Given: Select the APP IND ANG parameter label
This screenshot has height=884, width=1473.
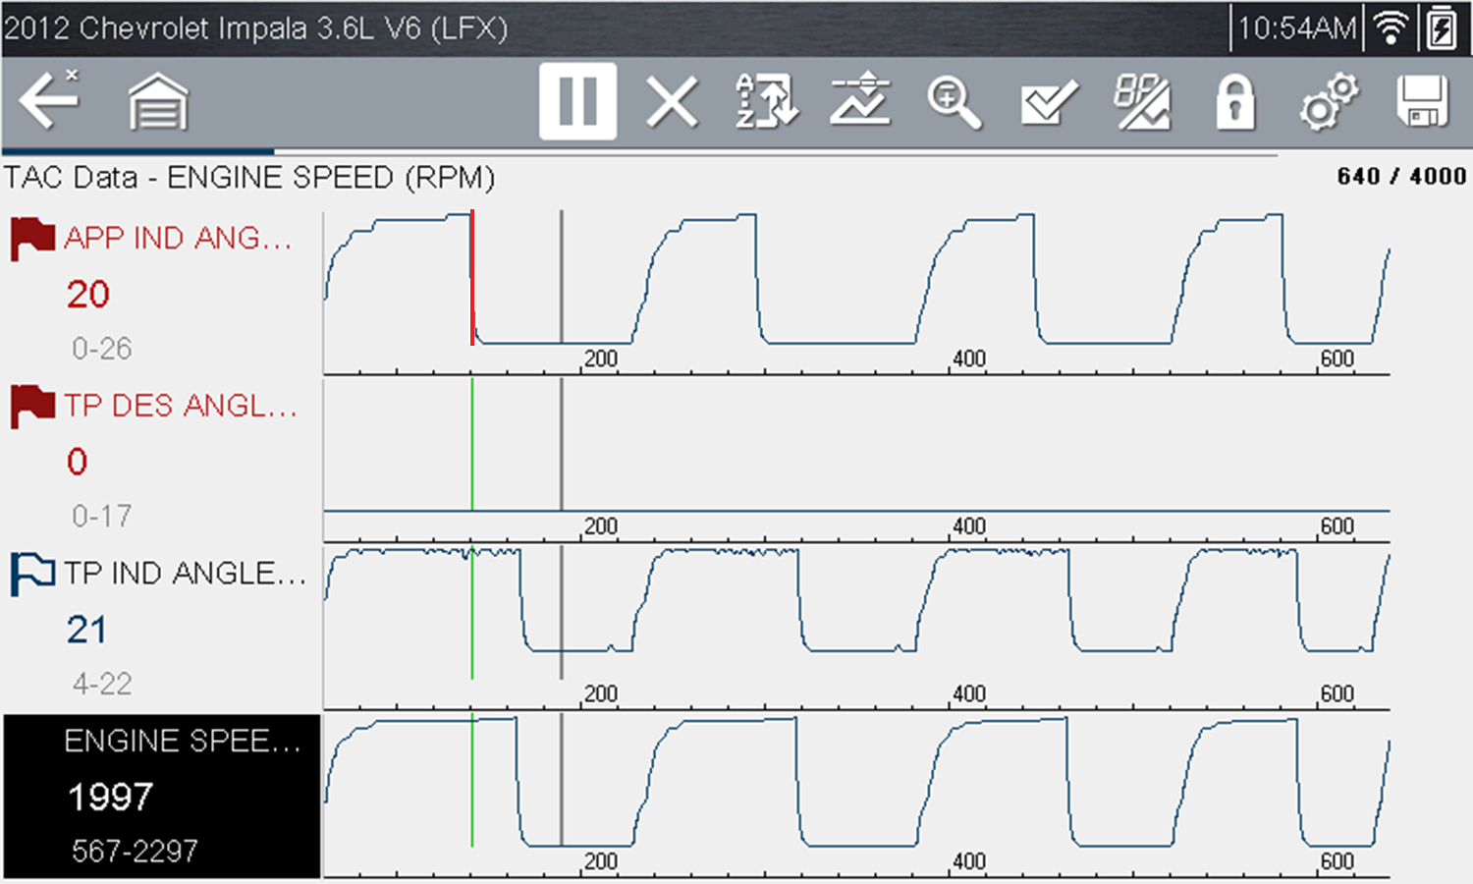Looking at the screenshot, I should point(178,238).
